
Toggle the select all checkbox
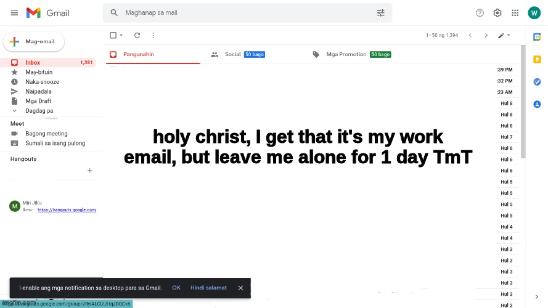coord(113,35)
